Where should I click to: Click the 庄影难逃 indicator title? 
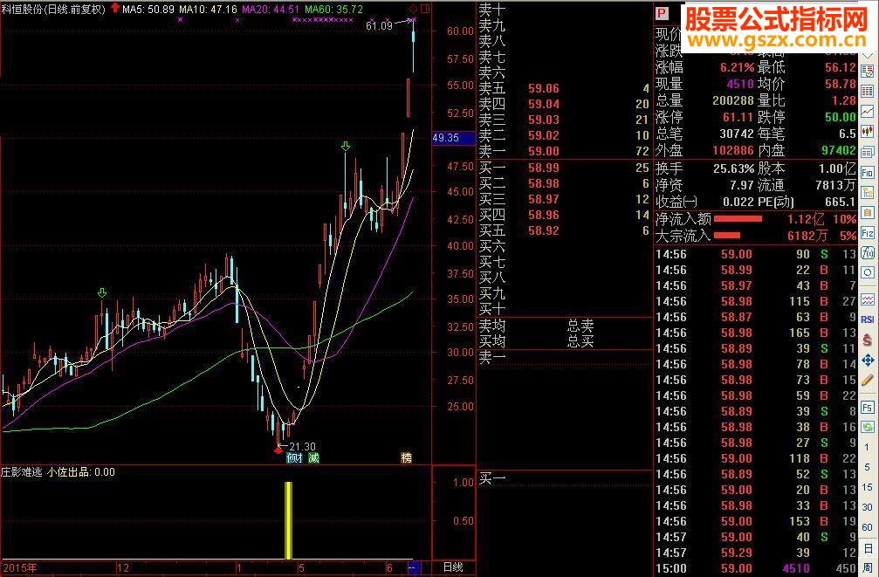[22, 472]
